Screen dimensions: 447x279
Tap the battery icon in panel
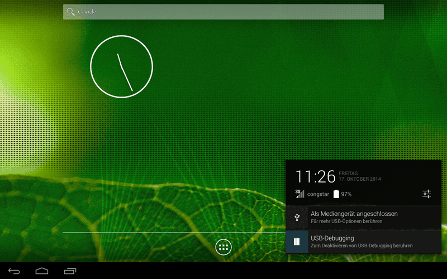(x=336, y=194)
